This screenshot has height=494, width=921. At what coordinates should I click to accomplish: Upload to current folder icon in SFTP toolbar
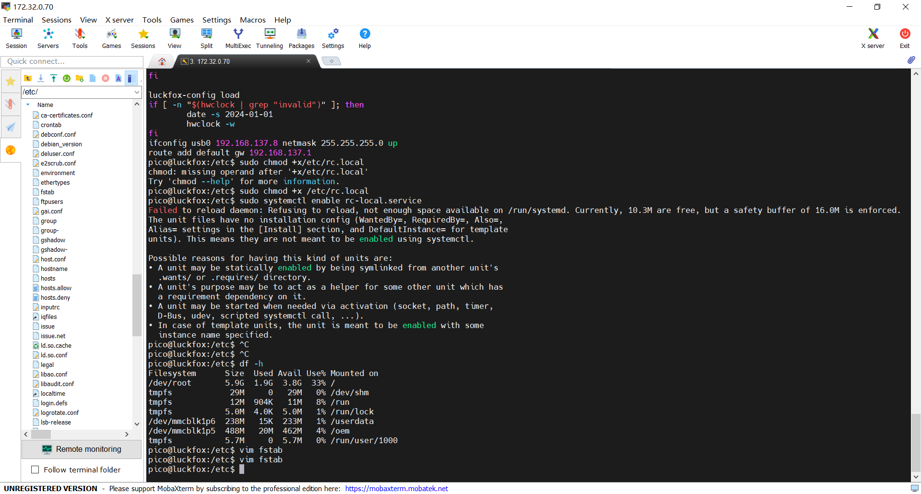pos(54,78)
